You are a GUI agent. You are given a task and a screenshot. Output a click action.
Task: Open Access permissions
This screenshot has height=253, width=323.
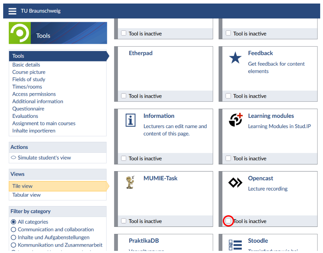click(34, 94)
